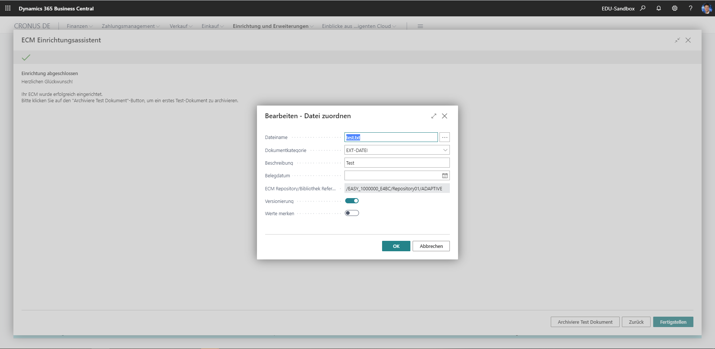Expand the Verkauf menu

(x=181, y=26)
